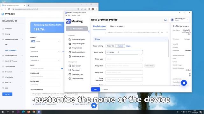The width and height of the screenshot is (204, 114).
Task: Click Log out on PYPROXY dashboard
Action: tap(7, 94)
